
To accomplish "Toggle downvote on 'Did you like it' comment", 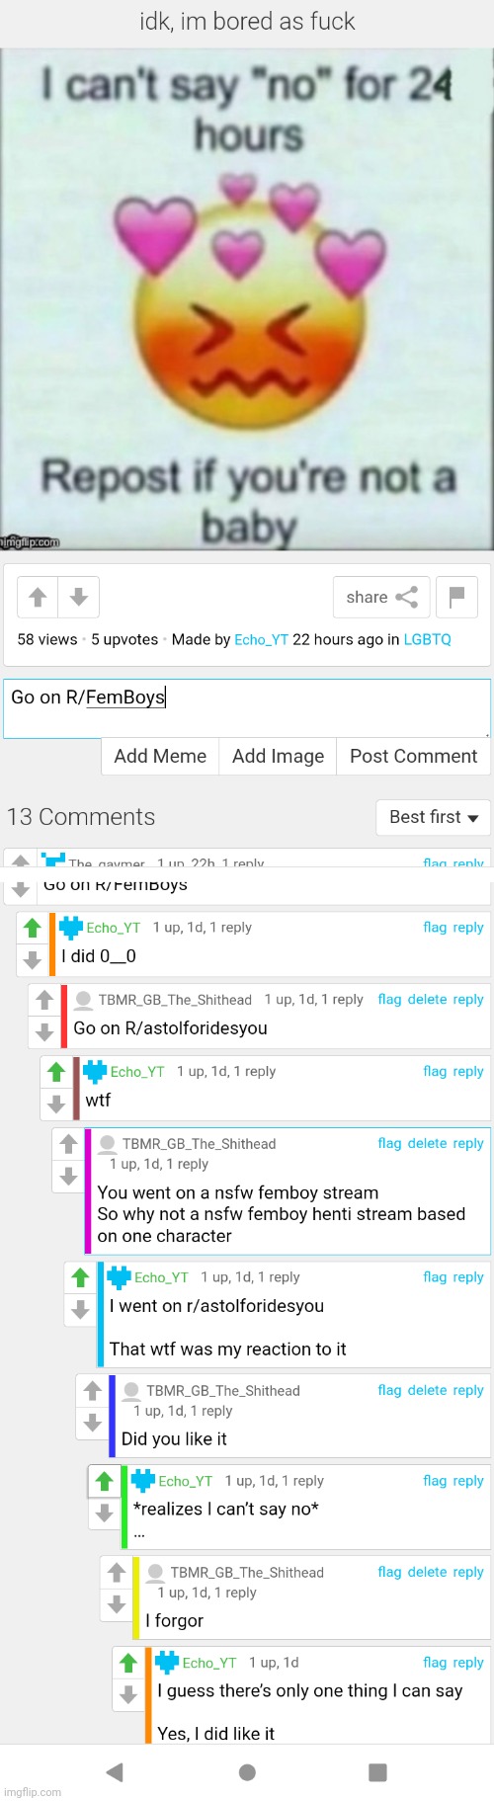I will pos(93,1423).
